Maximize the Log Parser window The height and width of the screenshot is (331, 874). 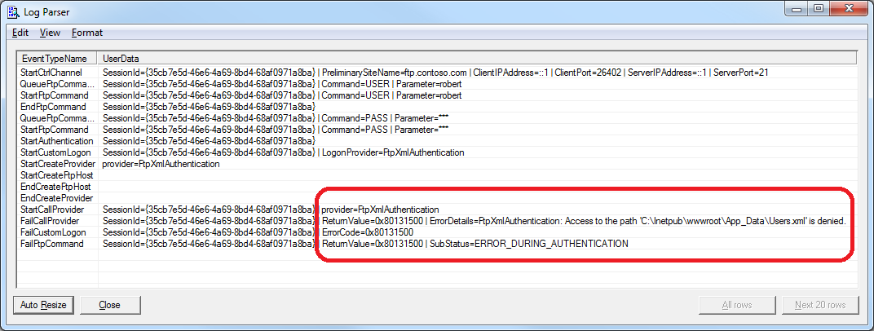819,11
